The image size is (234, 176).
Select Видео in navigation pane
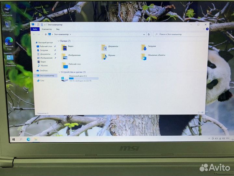(42, 62)
